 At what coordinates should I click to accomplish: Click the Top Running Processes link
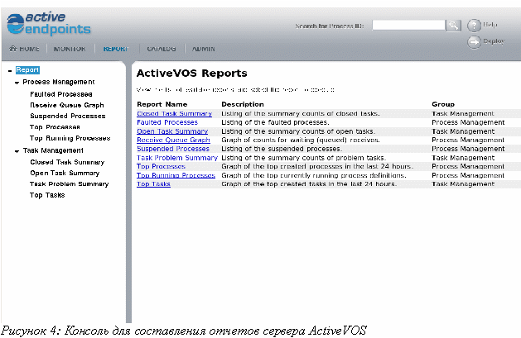(176, 175)
